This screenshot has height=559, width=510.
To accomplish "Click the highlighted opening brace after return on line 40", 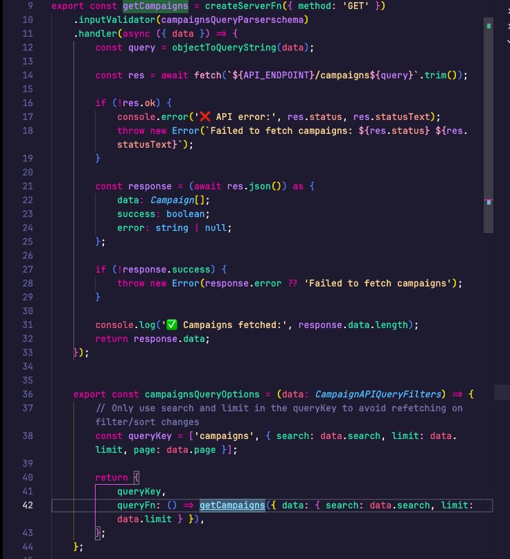I will click(x=136, y=477).
